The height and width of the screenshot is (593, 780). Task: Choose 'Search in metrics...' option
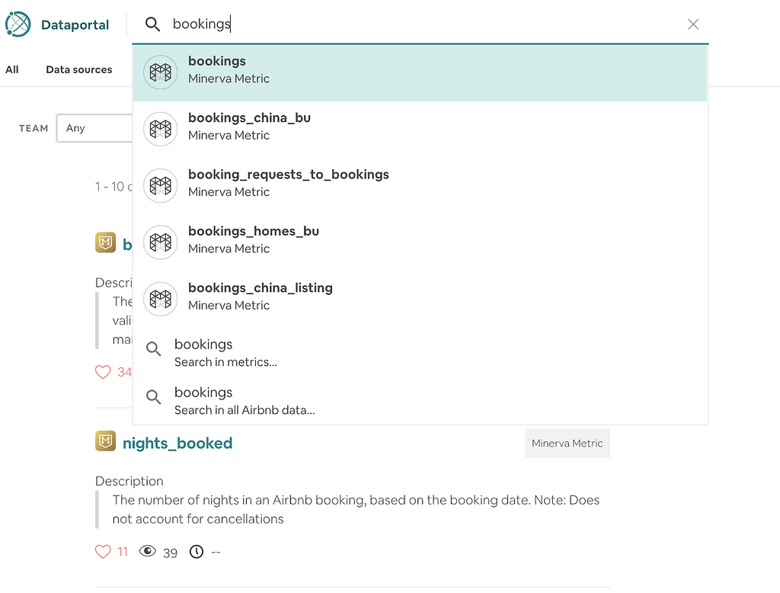(420, 352)
